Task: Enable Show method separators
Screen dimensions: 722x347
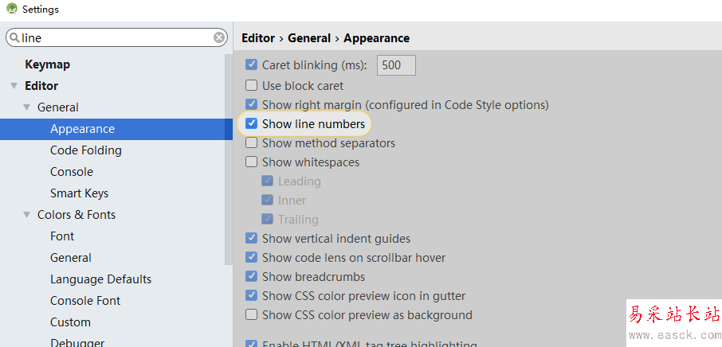Action: pyautogui.click(x=252, y=143)
